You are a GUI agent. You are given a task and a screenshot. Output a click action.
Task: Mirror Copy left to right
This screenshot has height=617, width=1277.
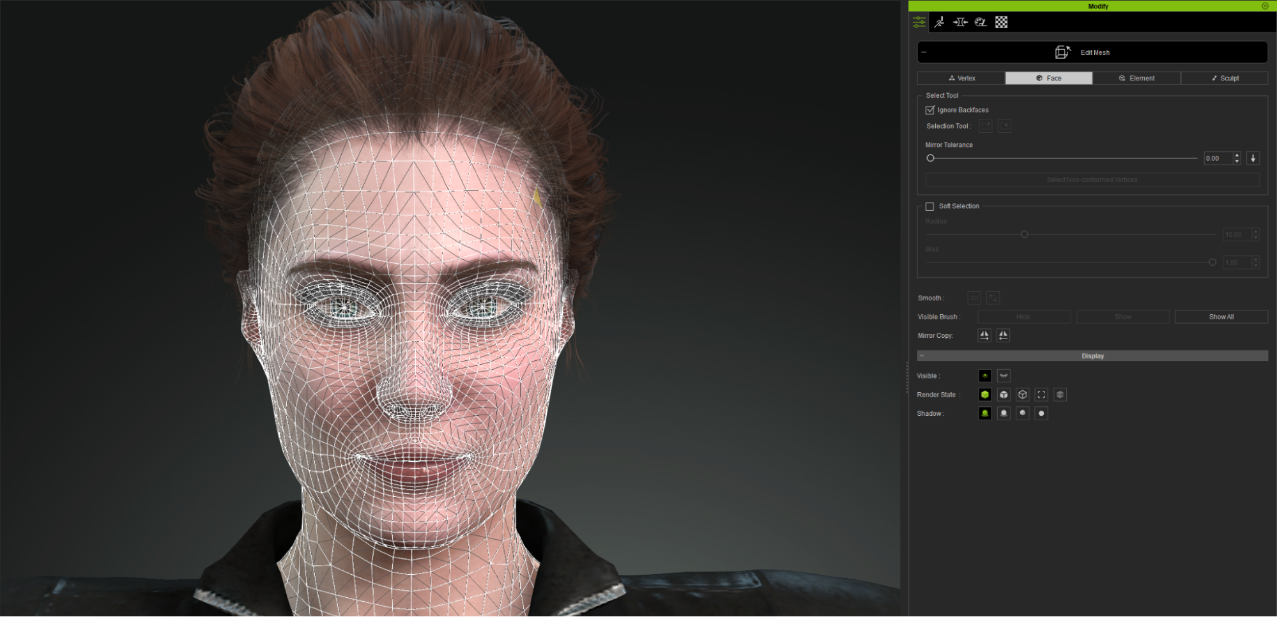984,335
